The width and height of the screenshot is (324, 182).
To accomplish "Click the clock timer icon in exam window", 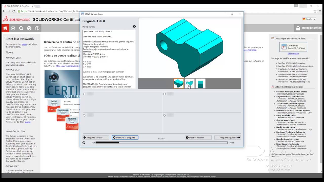I will click(84, 143).
